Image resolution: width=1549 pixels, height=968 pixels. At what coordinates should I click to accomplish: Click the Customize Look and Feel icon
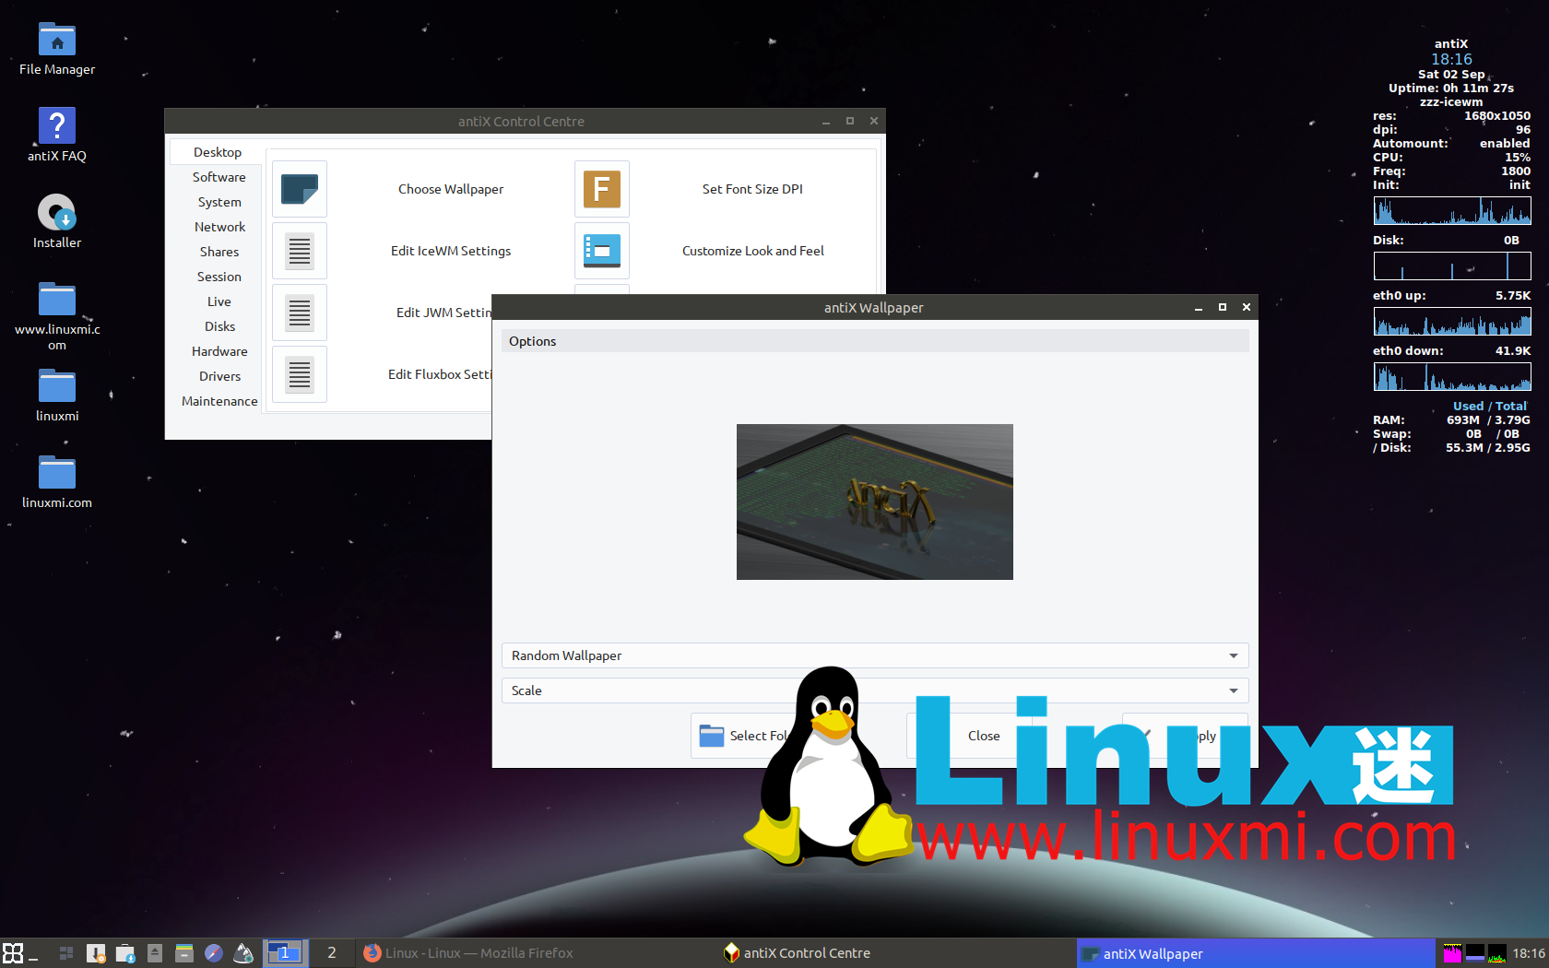[x=602, y=251]
